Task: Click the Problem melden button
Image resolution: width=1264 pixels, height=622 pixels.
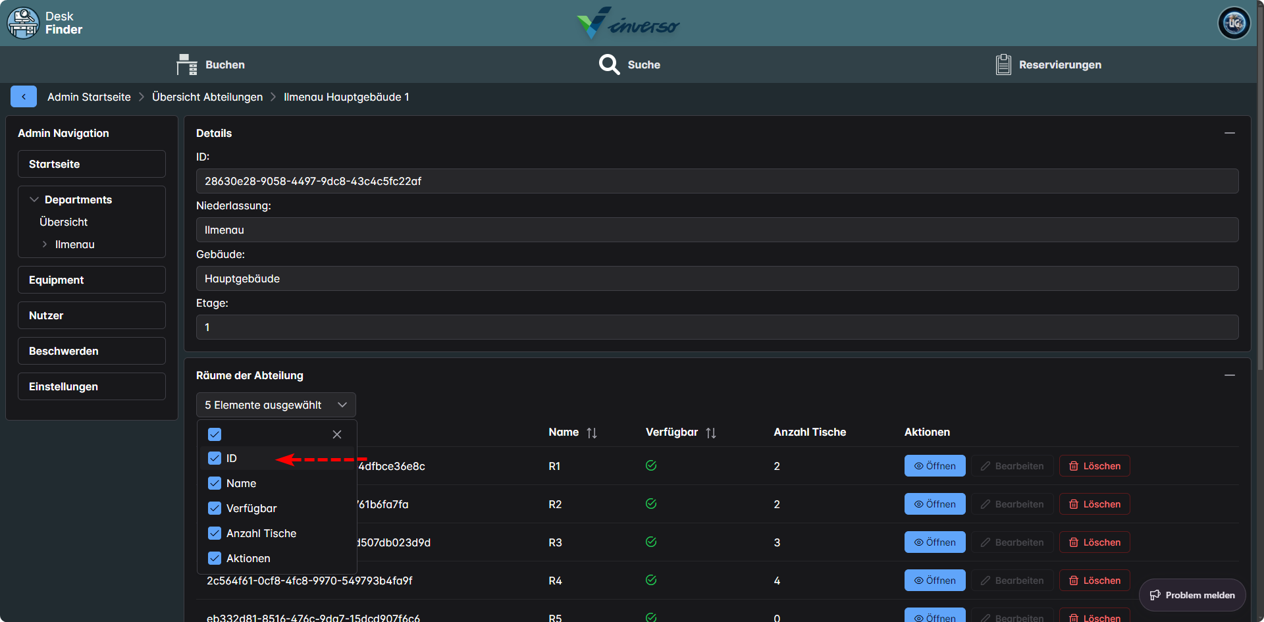Action: click(x=1192, y=595)
